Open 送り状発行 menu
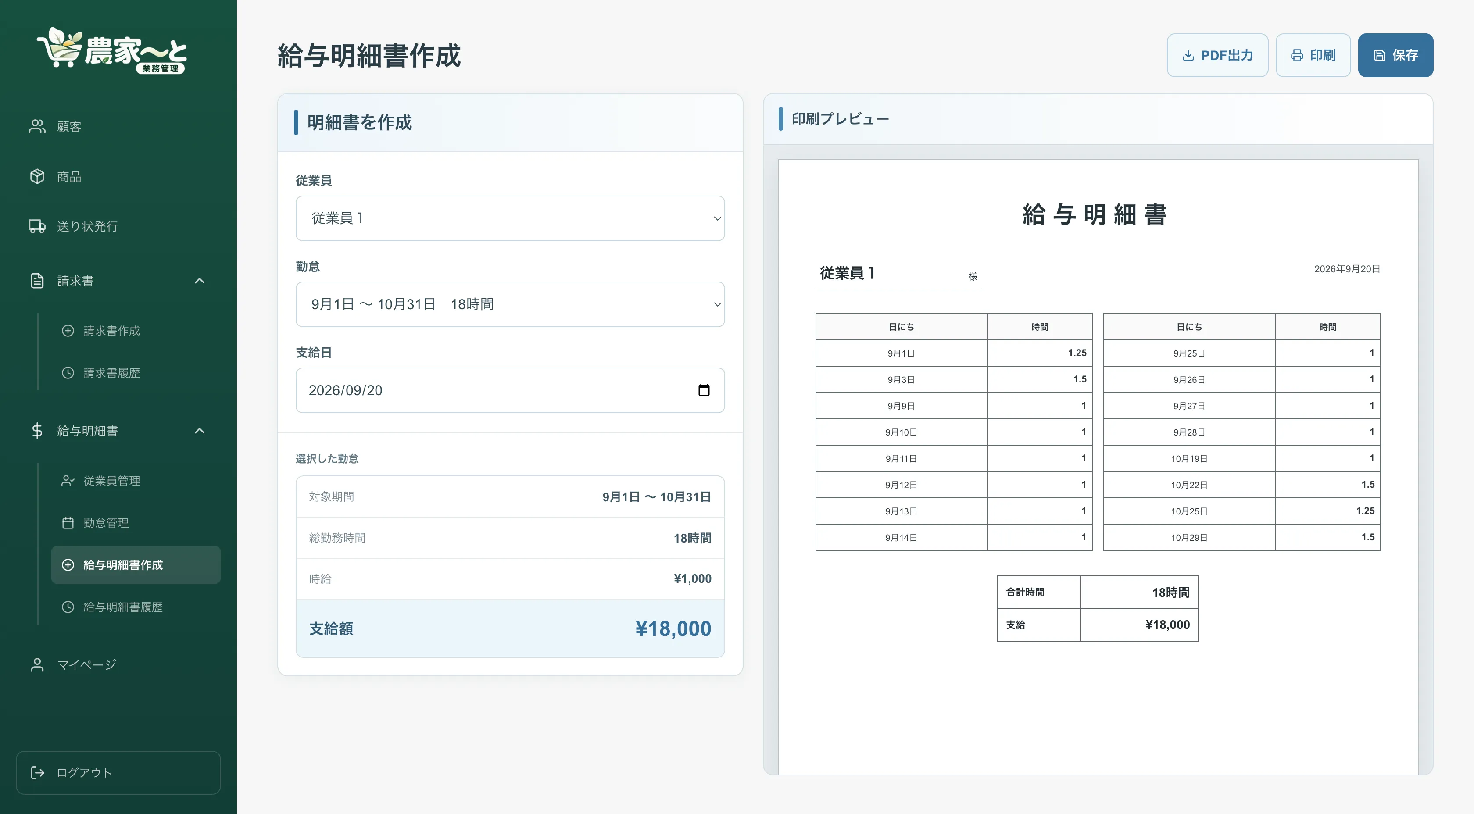 [x=118, y=226]
